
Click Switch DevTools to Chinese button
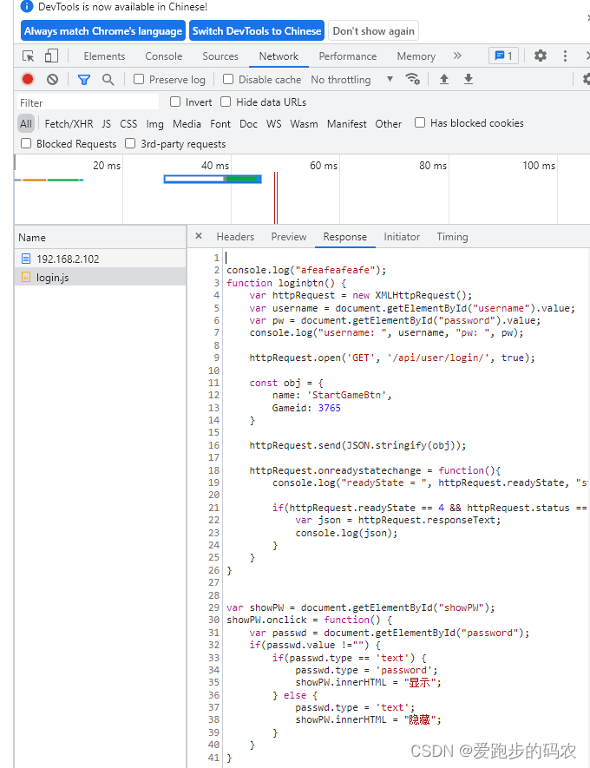coord(257,31)
